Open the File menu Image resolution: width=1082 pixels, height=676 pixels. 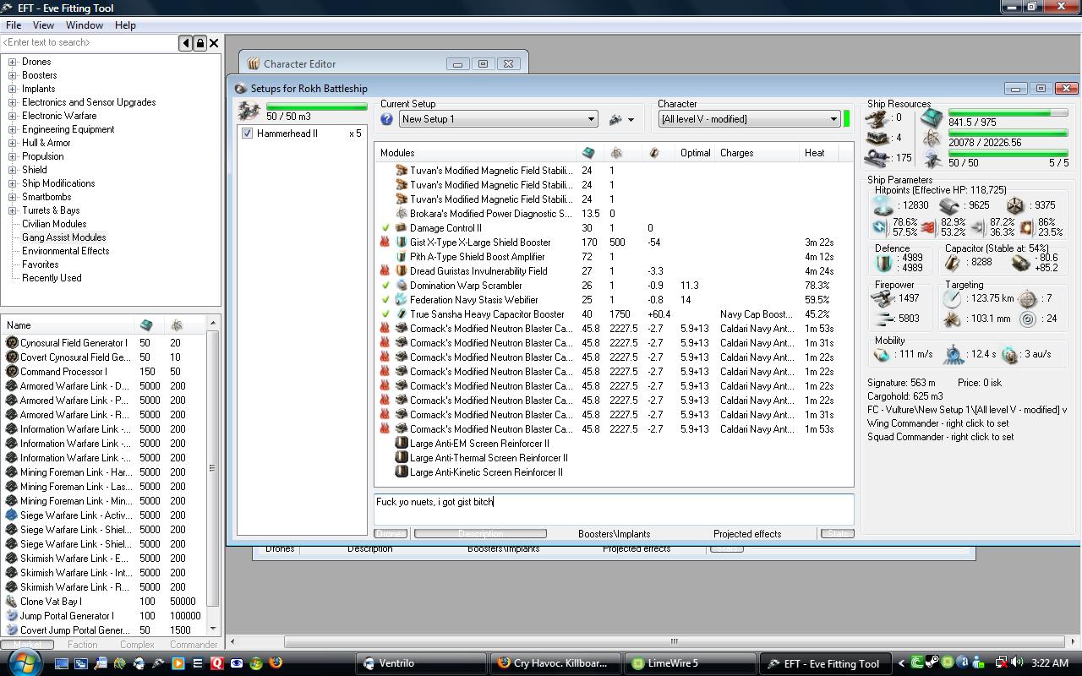click(x=14, y=25)
